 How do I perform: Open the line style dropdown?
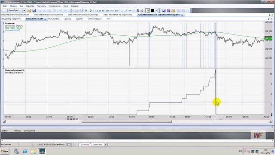point(148,11)
